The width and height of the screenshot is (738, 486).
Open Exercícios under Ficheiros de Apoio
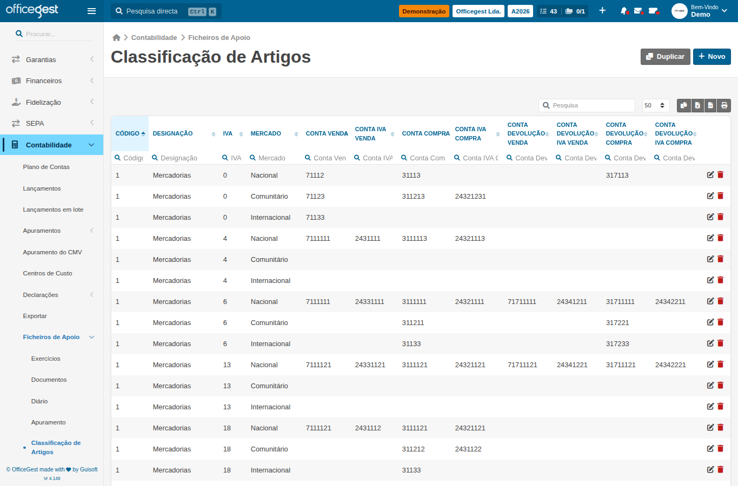pyautogui.click(x=46, y=359)
